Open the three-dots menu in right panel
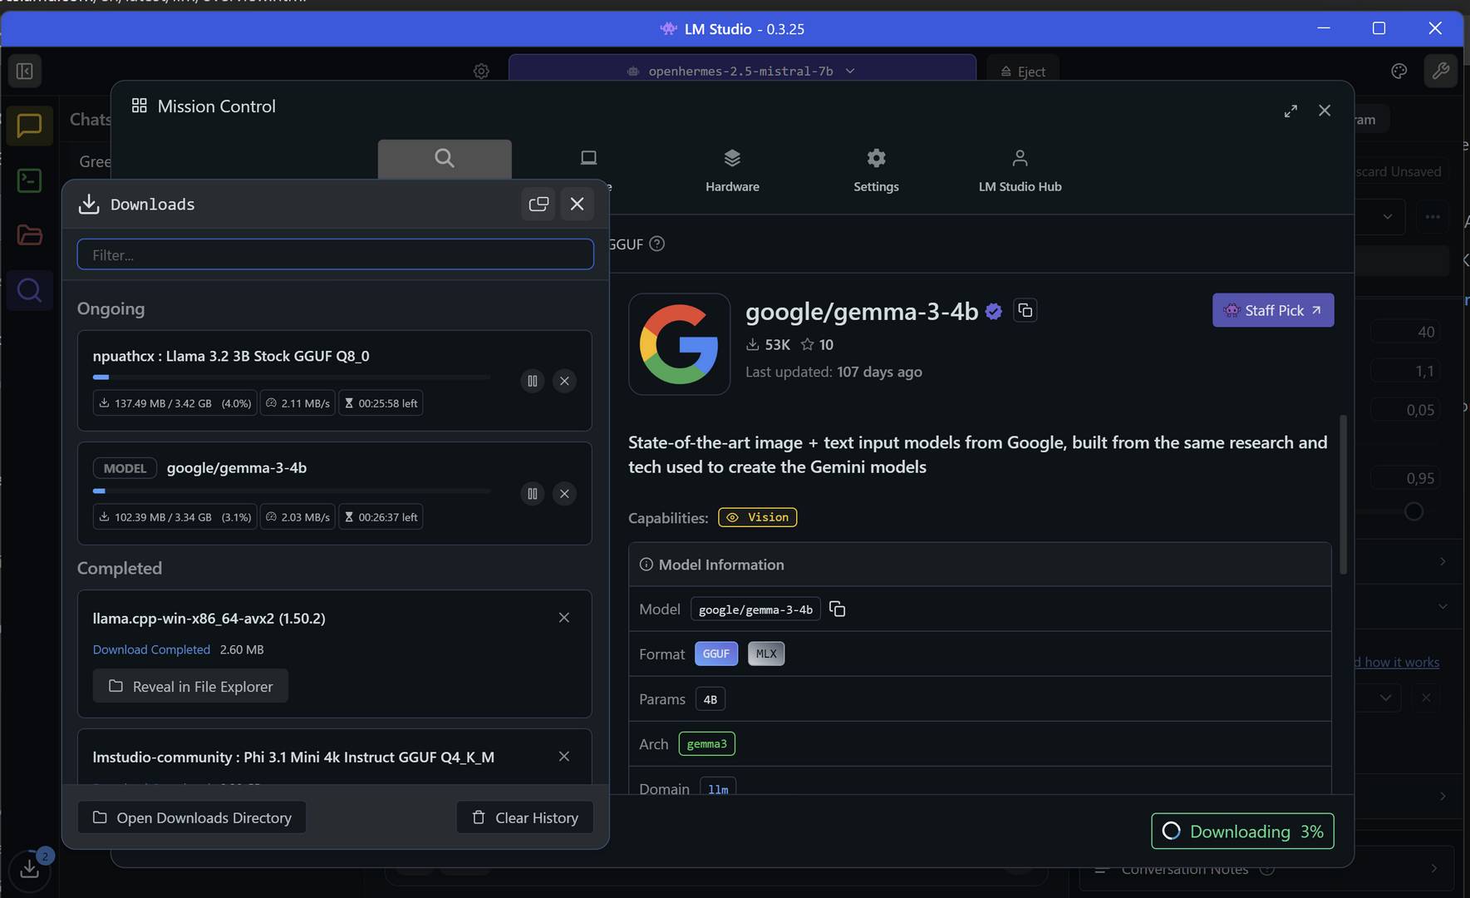This screenshot has height=898, width=1470. [1433, 217]
